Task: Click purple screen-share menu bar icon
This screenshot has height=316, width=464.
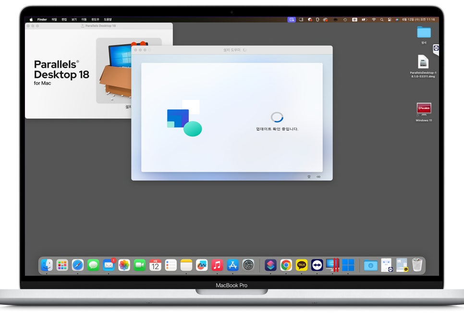Action: (x=292, y=20)
